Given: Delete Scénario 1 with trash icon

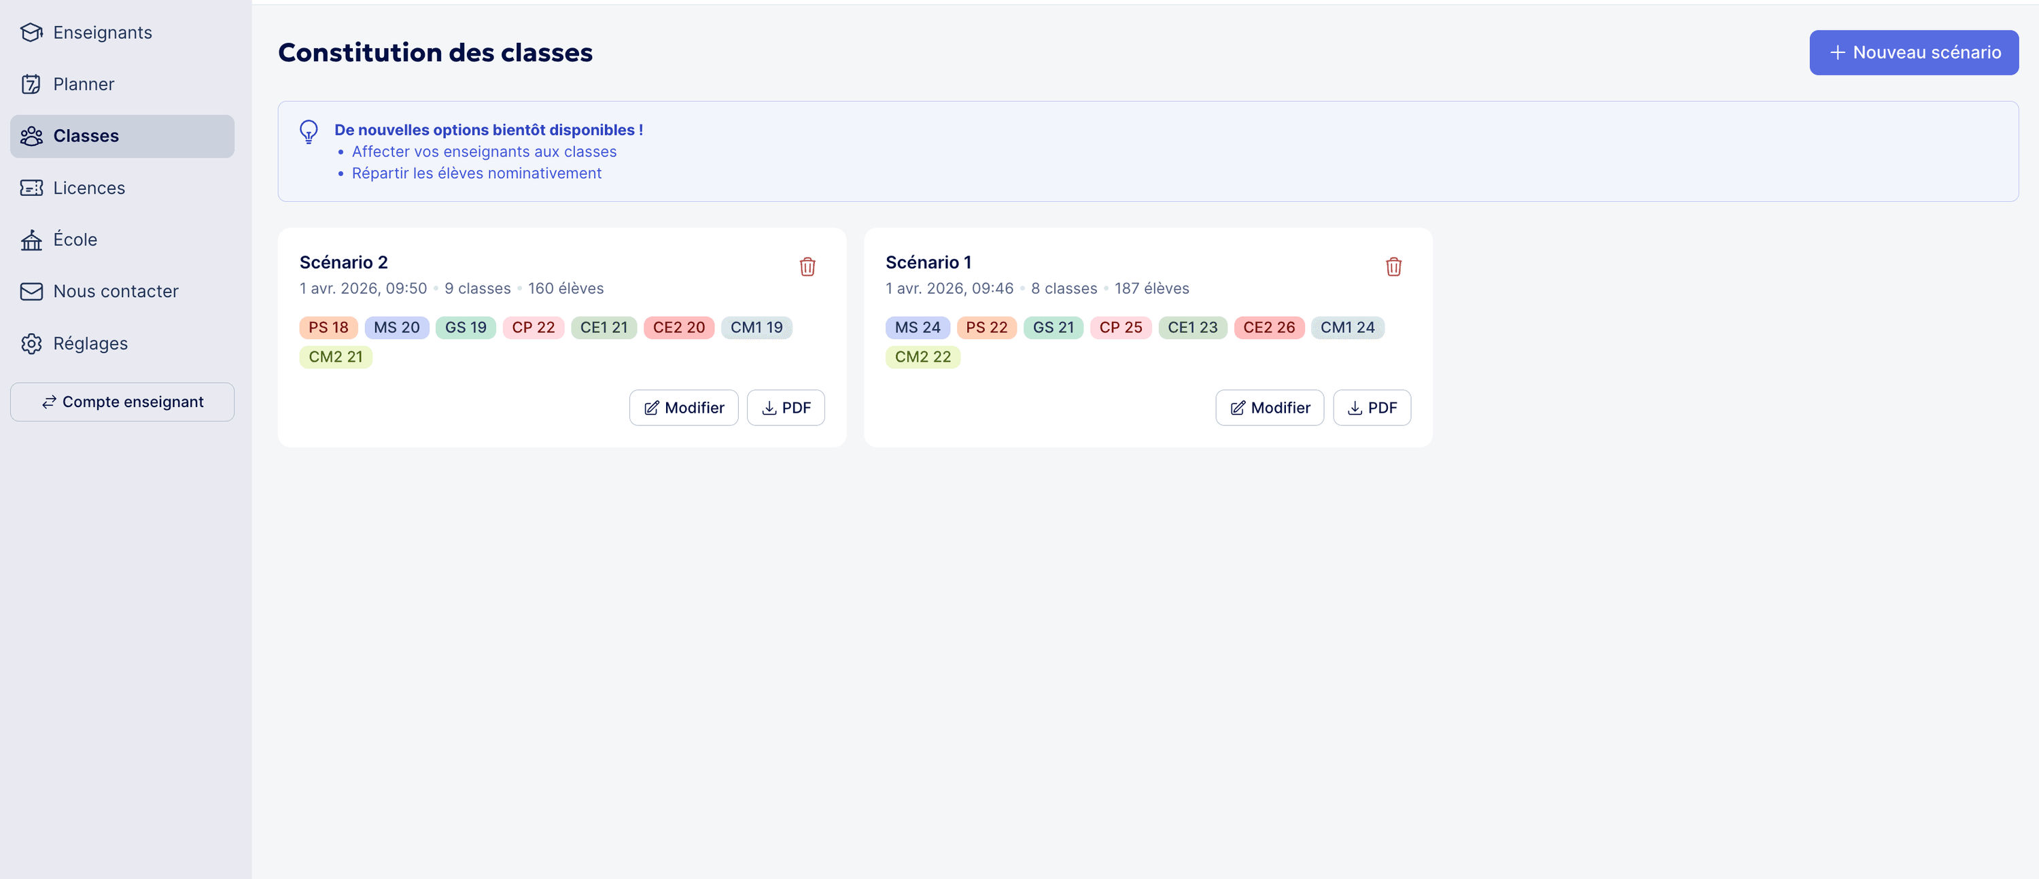Looking at the screenshot, I should (1393, 267).
